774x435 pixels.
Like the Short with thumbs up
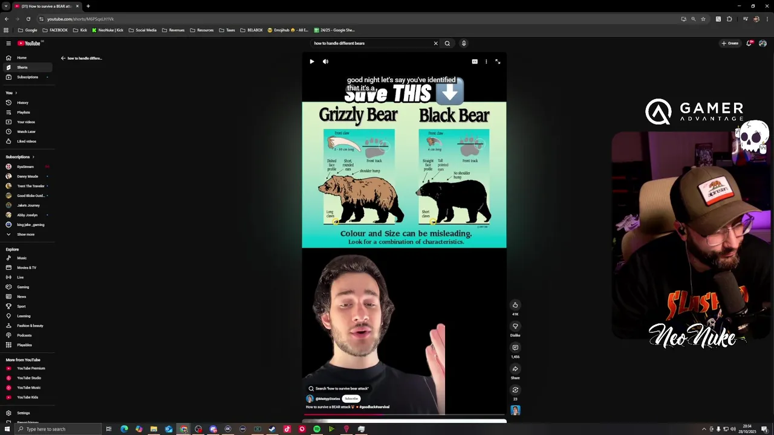(515, 305)
